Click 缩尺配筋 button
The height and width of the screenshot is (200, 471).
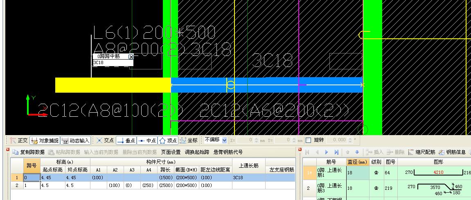(421, 152)
